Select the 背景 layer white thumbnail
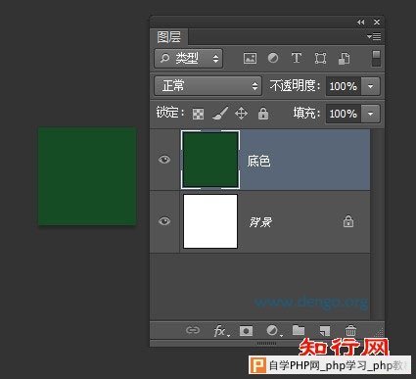The height and width of the screenshot is (379, 416). (x=210, y=221)
